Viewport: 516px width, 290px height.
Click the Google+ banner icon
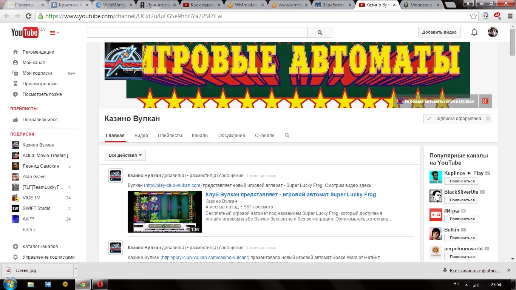click(x=485, y=101)
